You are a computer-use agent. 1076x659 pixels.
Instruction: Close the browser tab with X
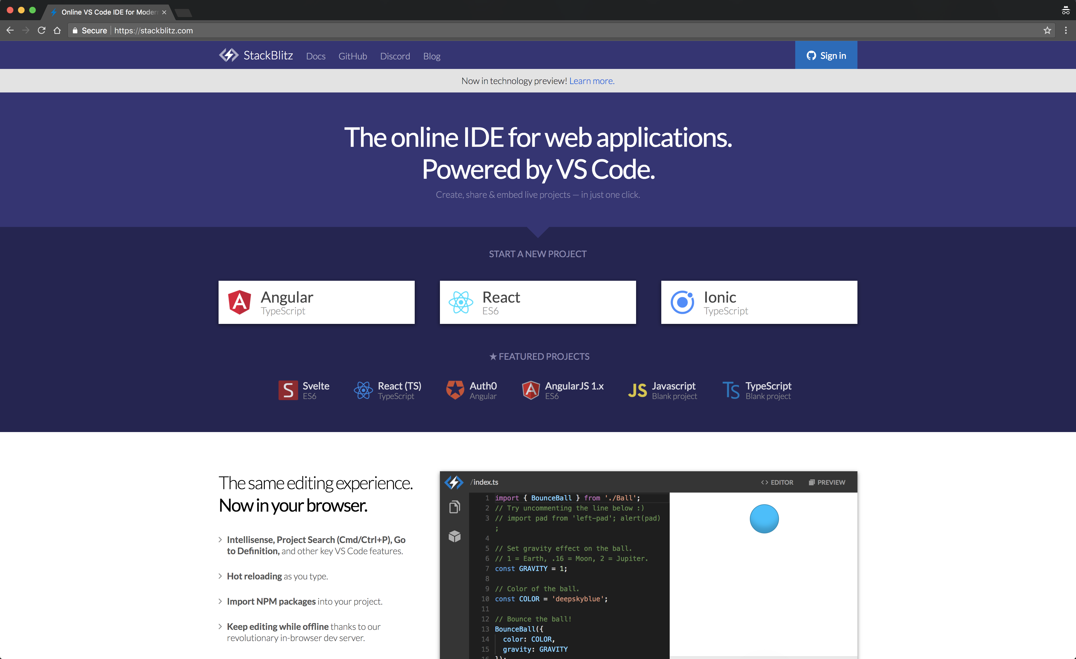tap(164, 12)
